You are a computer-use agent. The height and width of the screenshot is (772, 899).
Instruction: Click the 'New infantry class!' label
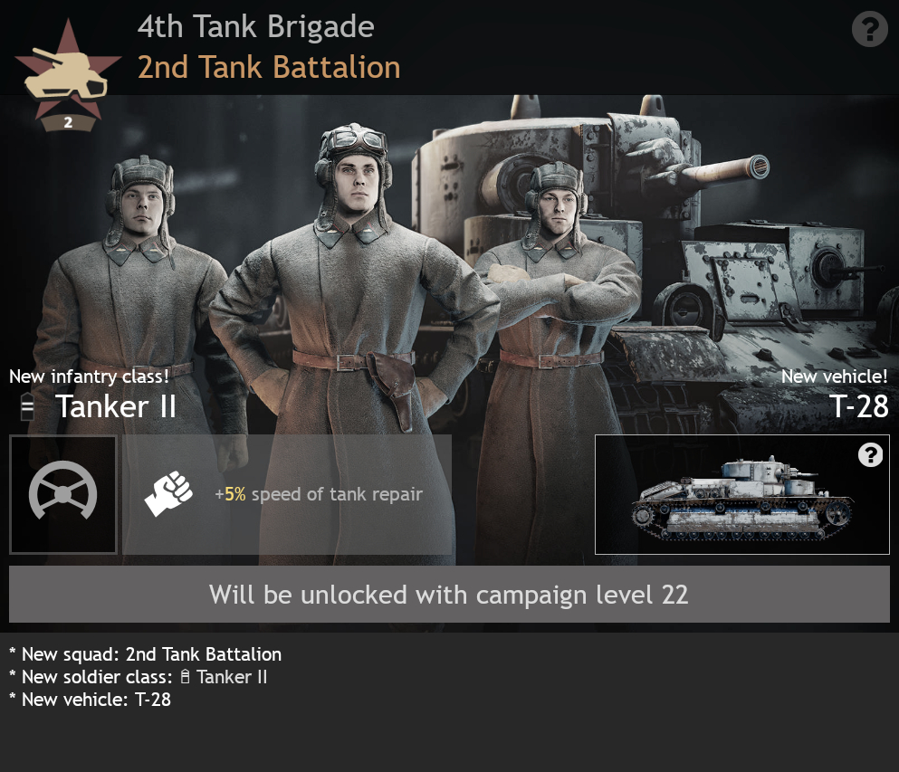tap(89, 376)
